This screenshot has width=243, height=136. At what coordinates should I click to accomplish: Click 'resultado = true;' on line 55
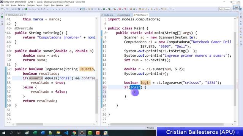pyautogui.click(x=48, y=83)
